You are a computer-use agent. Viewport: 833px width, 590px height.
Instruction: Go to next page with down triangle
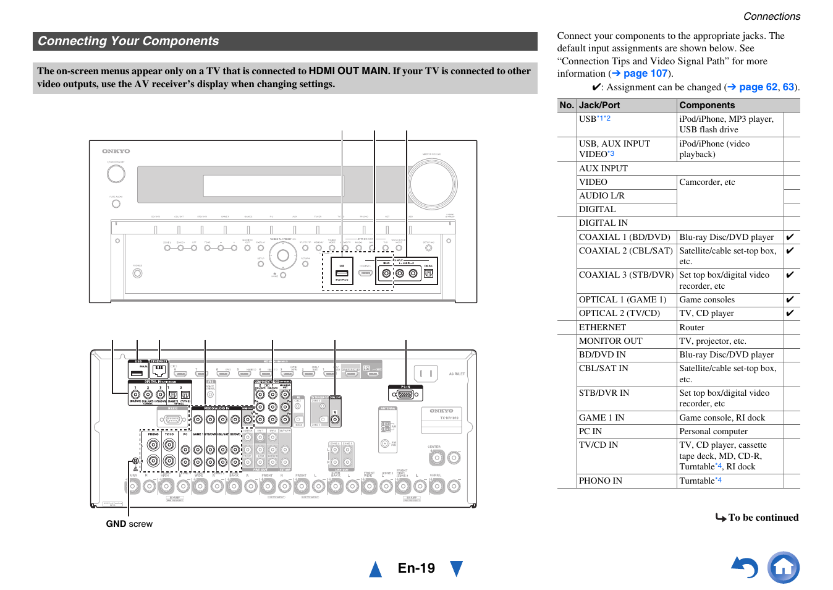point(457,569)
